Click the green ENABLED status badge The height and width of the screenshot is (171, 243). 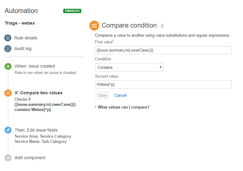(72, 11)
